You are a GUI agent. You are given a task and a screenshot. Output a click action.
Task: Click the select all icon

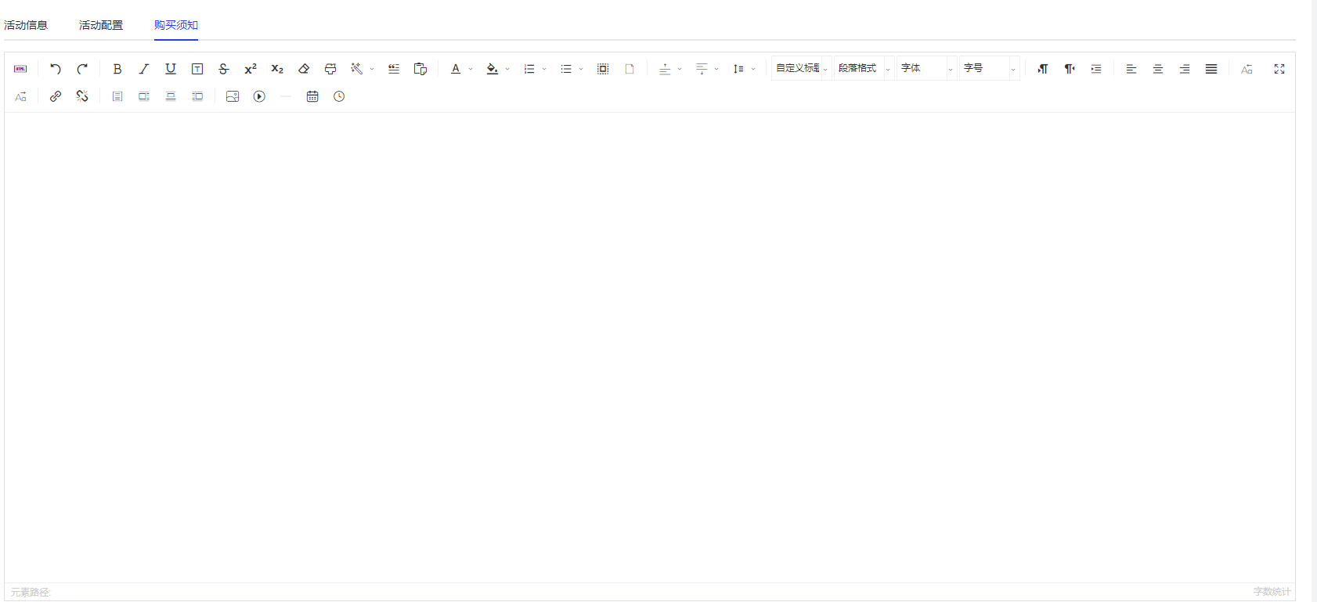coord(603,69)
